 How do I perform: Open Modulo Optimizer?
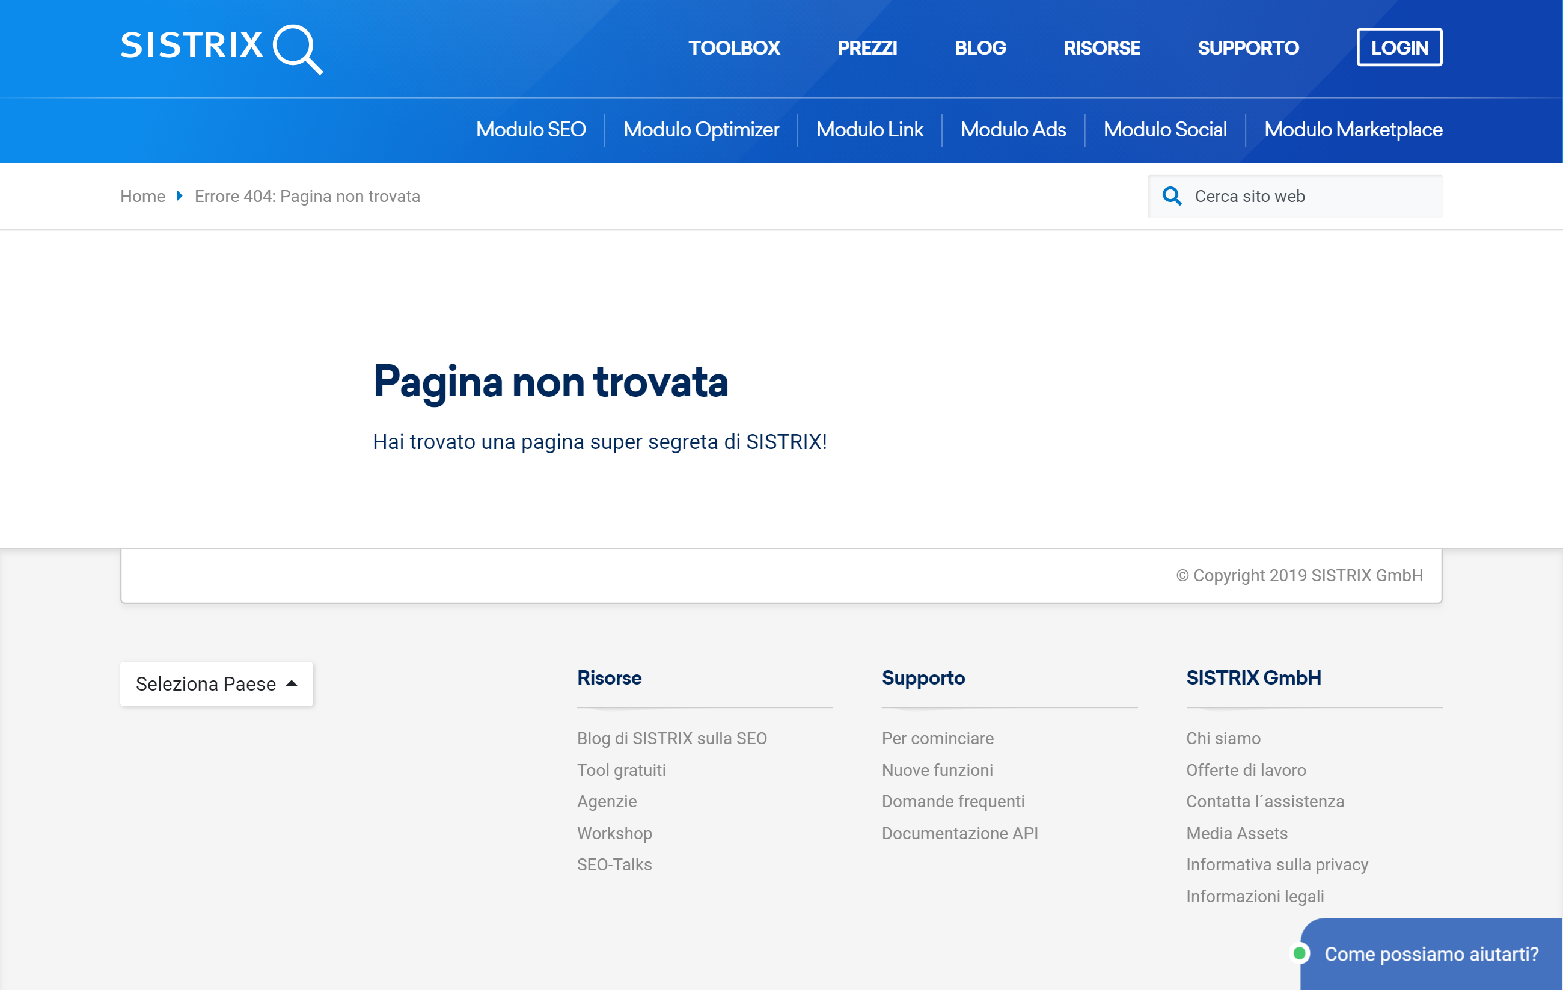point(701,129)
